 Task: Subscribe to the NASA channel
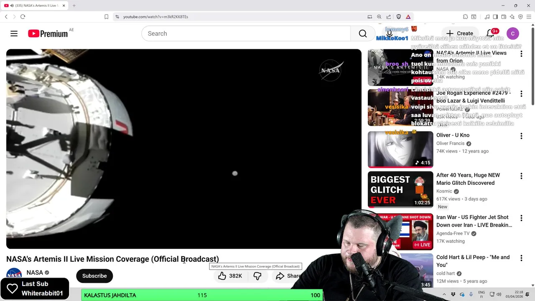94,276
